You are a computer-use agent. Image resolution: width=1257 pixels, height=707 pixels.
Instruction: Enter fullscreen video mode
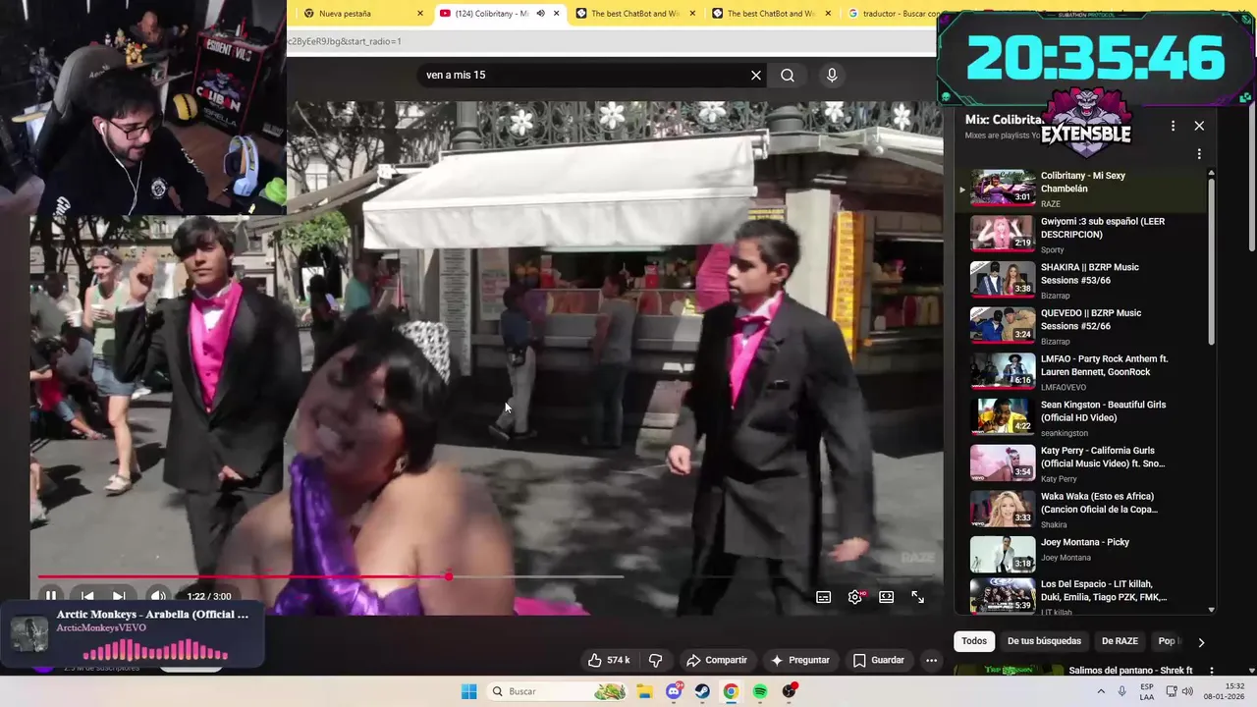click(x=917, y=597)
